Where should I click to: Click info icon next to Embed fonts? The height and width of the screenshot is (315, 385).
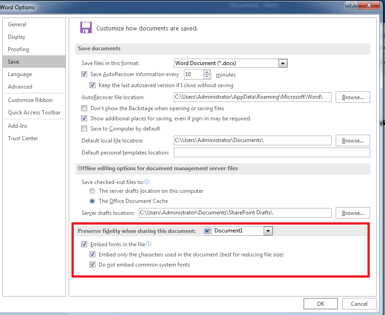pyautogui.click(x=149, y=244)
